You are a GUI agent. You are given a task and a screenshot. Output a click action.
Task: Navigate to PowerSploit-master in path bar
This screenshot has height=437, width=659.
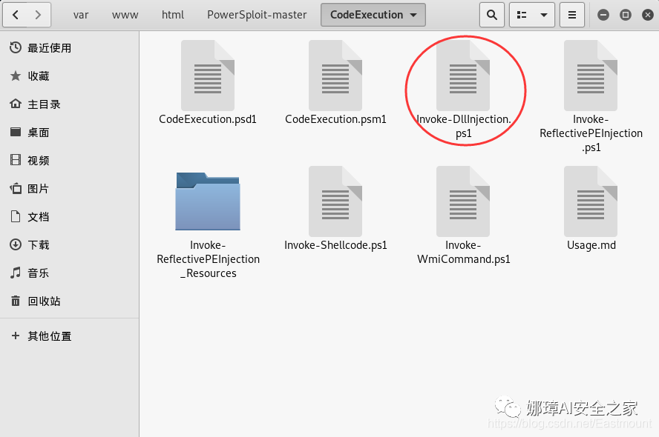257,15
